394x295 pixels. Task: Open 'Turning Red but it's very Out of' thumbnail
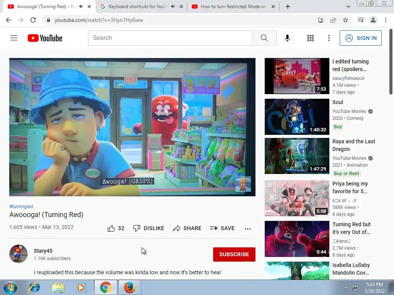[297, 239]
